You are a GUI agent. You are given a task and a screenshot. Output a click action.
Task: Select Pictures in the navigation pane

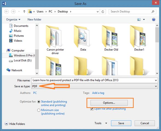point(16,36)
